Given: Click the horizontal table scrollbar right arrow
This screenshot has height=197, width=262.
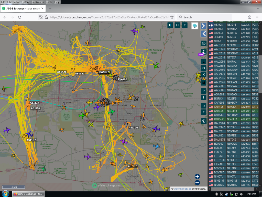Looking at the screenshot, I should 257,189.
